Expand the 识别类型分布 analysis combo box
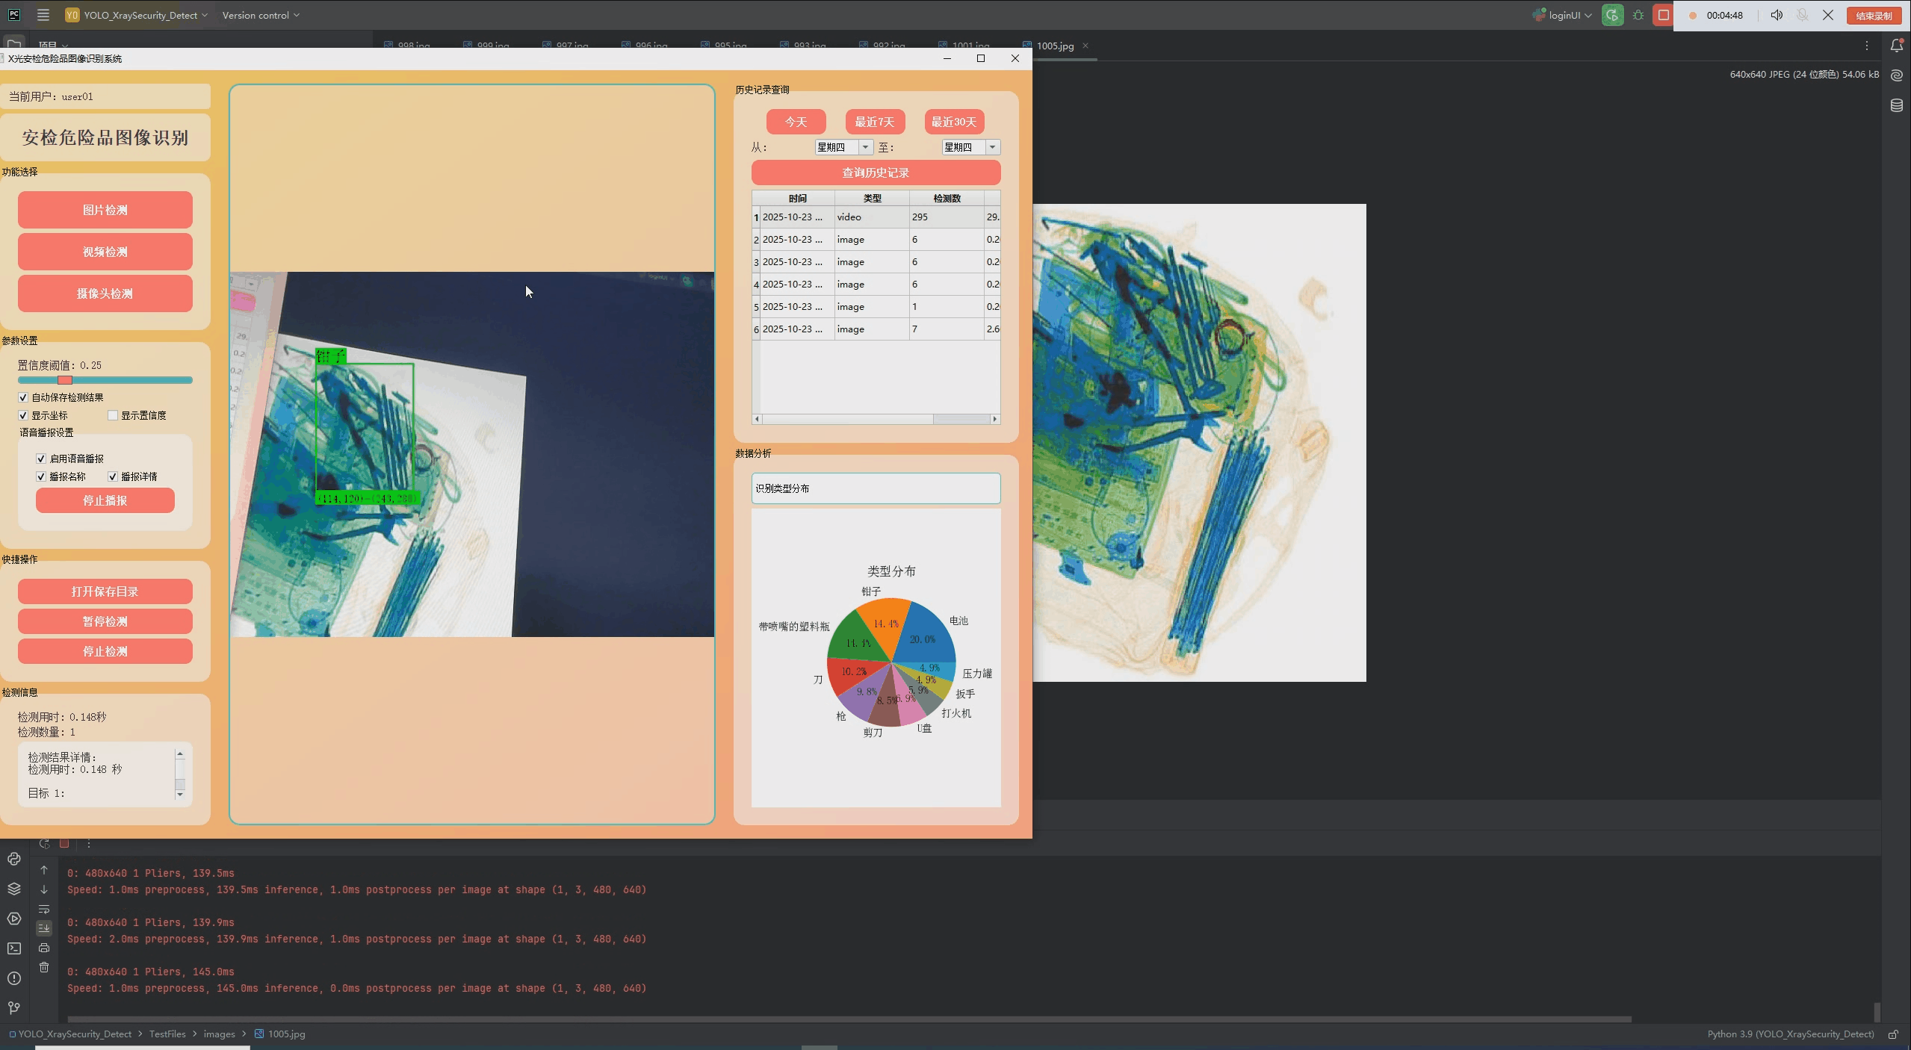1911x1050 pixels. click(x=876, y=488)
